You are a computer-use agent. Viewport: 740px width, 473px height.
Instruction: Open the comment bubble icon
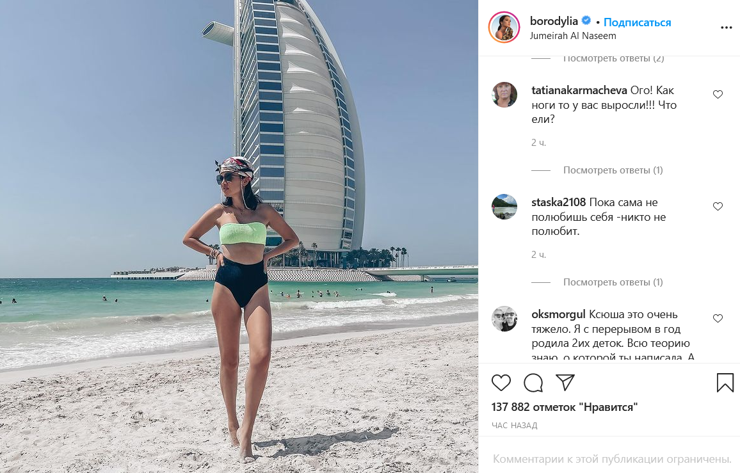533,383
